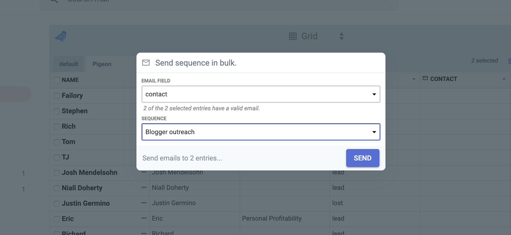Check the box next to Eric
511x235 pixels.
click(57, 219)
